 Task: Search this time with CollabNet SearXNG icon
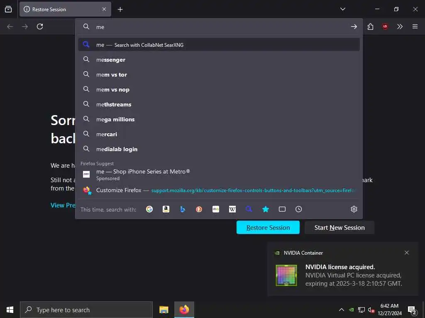point(249,209)
